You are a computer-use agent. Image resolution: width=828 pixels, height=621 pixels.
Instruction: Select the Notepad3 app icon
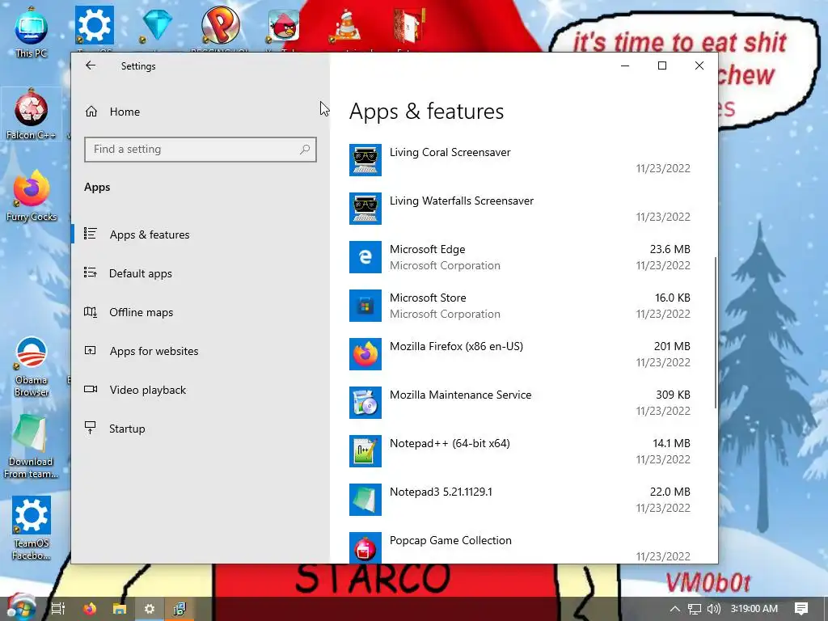pyautogui.click(x=365, y=500)
